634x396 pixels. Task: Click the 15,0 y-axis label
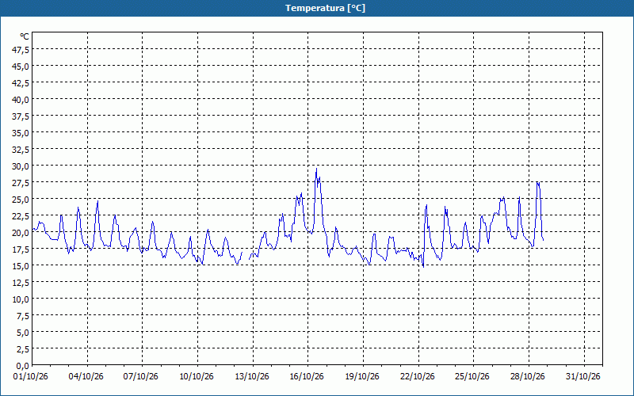[x=21, y=266]
